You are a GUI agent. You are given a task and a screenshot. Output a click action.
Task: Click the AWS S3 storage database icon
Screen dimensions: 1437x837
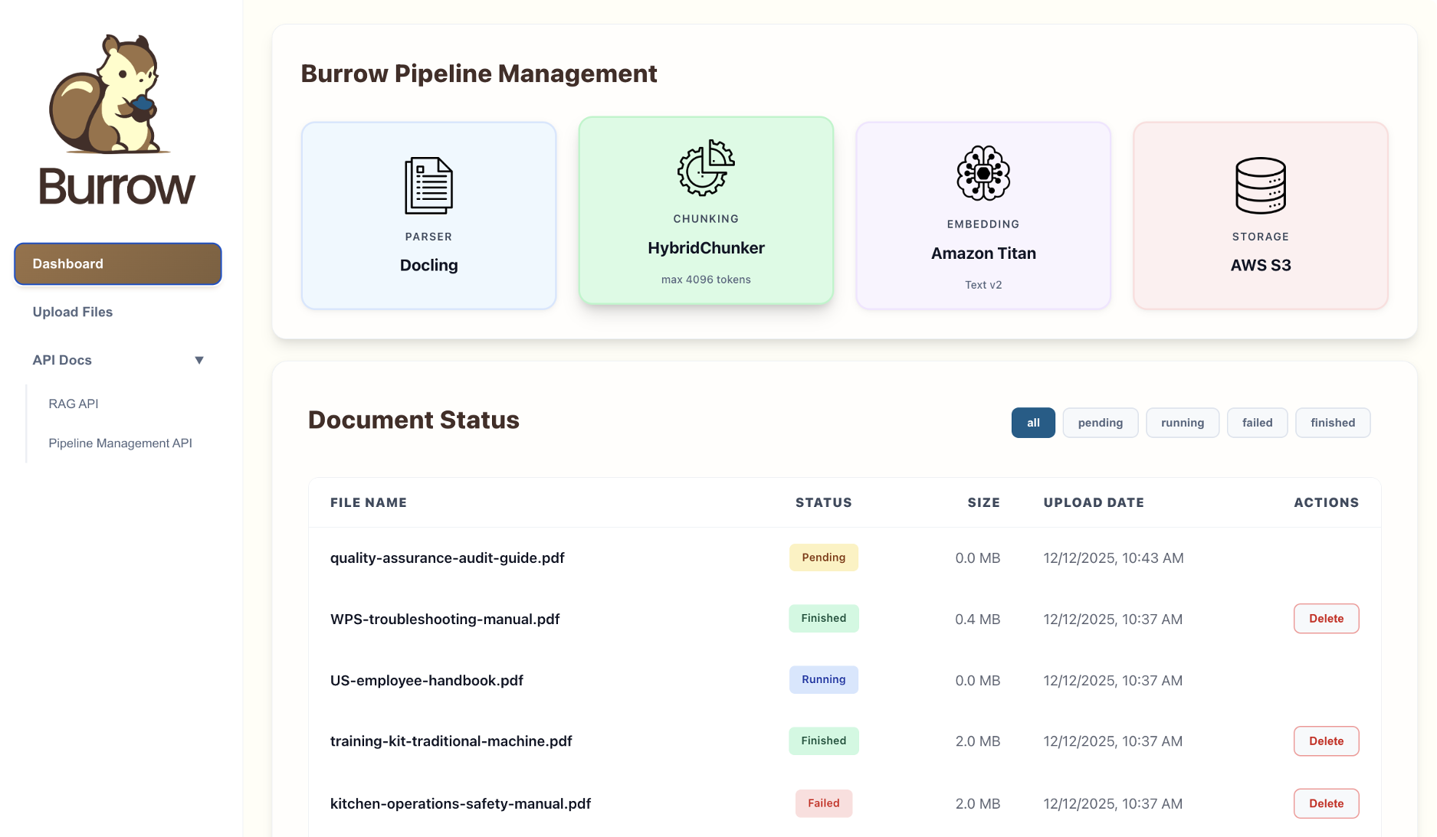click(1260, 185)
